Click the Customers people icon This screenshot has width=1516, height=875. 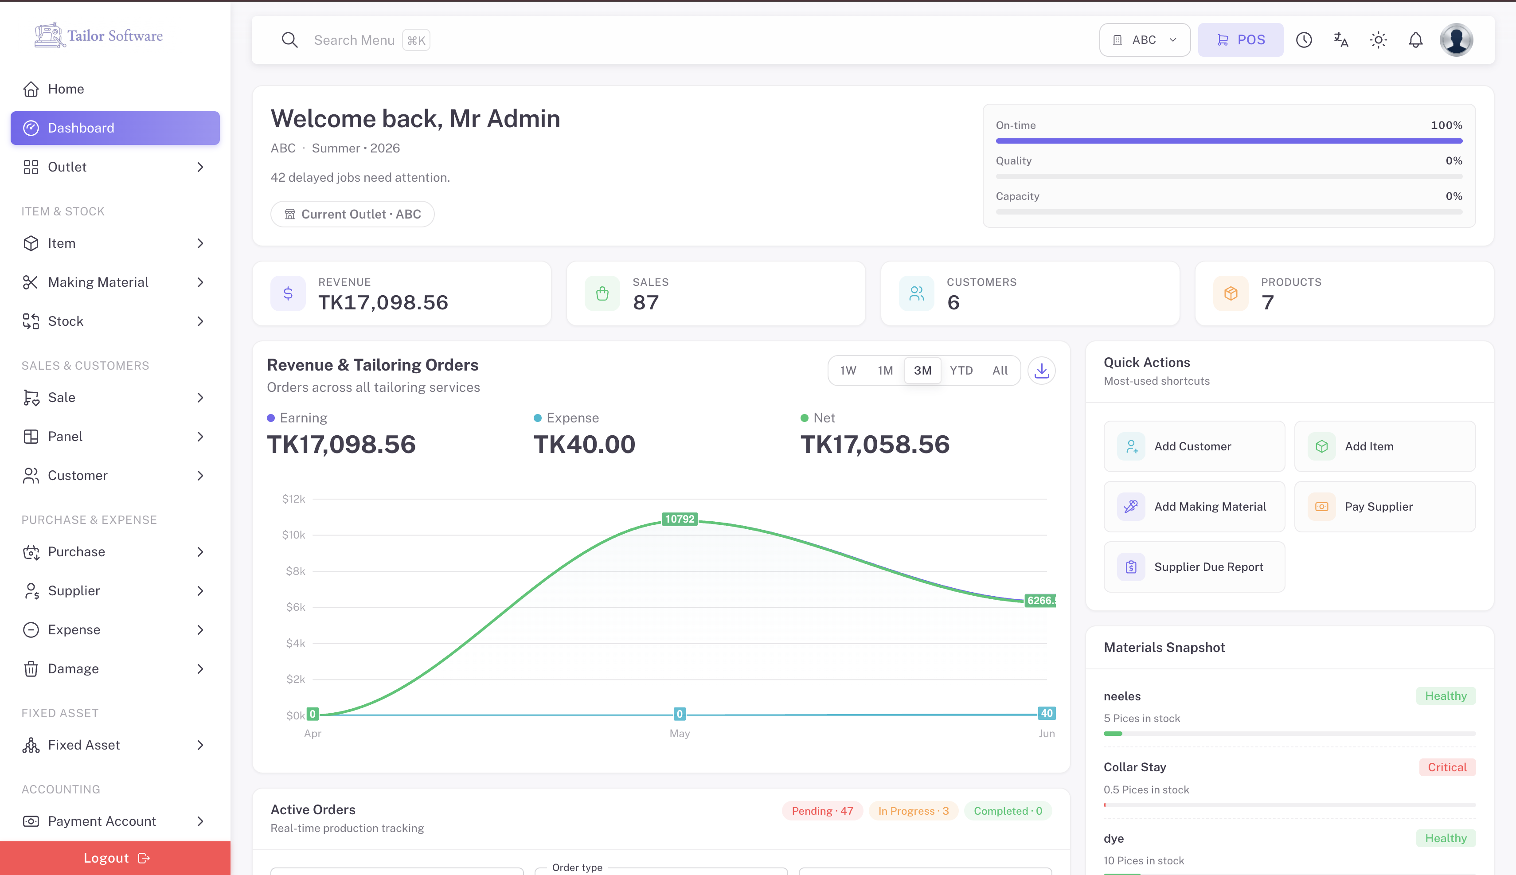click(x=916, y=293)
